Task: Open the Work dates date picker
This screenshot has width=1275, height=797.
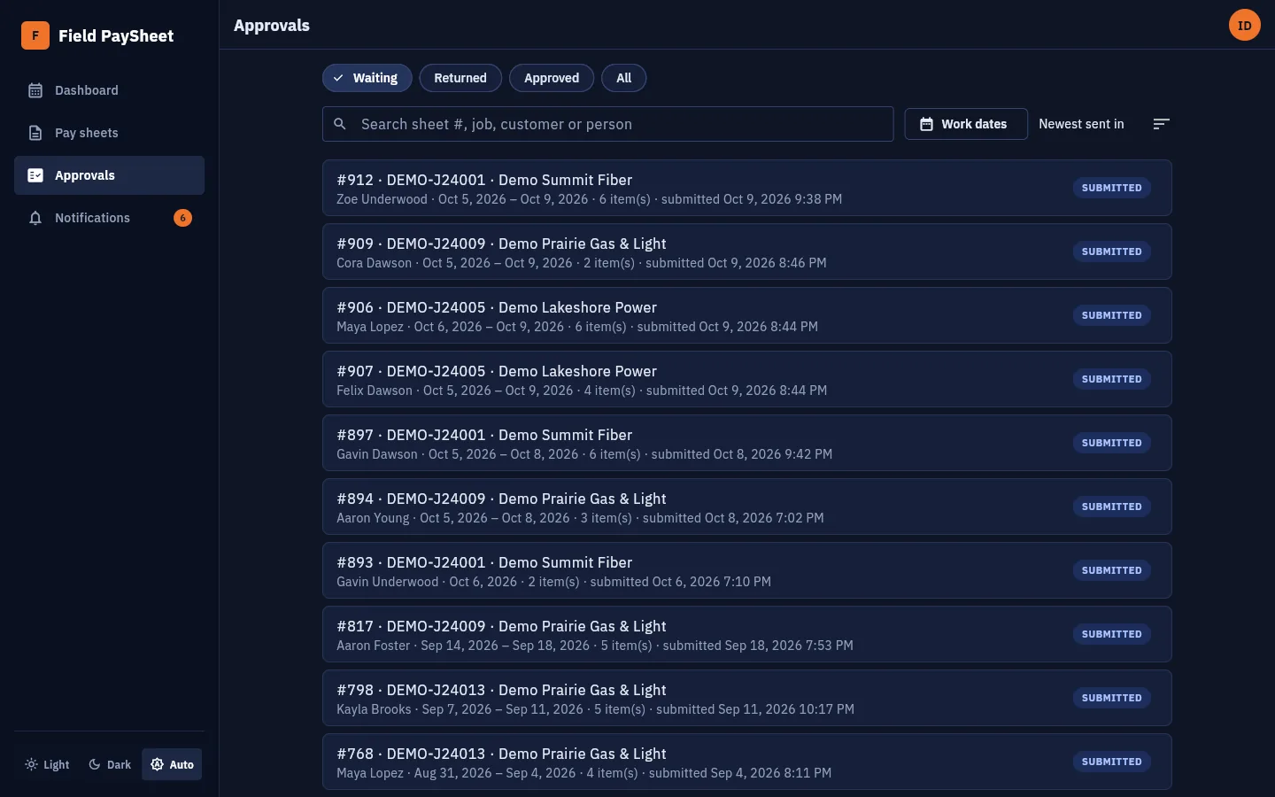Action: pos(966,124)
